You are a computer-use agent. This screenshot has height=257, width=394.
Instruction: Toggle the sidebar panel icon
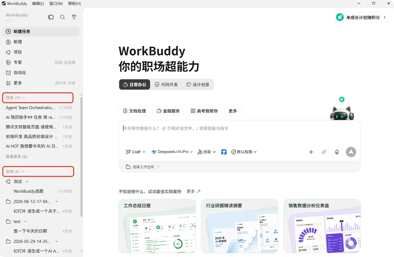click(x=51, y=17)
